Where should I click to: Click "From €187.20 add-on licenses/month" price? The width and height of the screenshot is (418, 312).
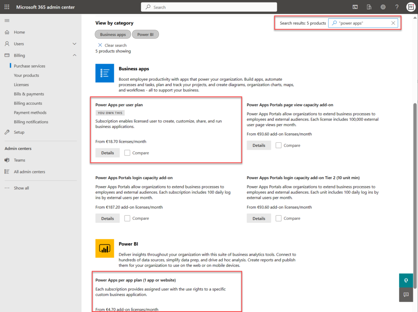(x=129, y=207)
